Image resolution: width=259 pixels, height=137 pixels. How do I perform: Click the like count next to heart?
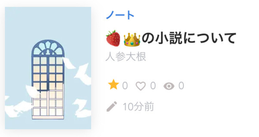coord(153,86)
